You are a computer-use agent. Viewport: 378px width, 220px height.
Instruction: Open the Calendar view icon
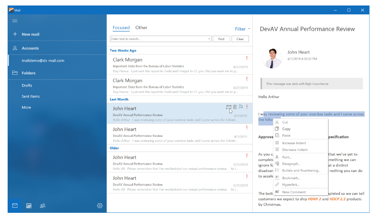click(29, 206)
